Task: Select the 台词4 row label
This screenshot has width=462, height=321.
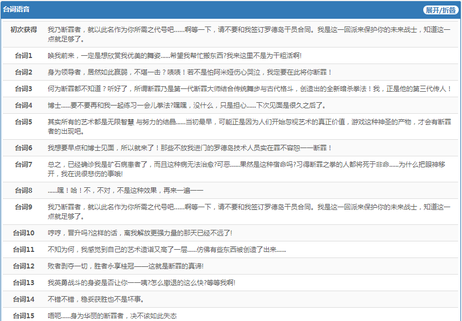Action: click(x=24, y=106)
